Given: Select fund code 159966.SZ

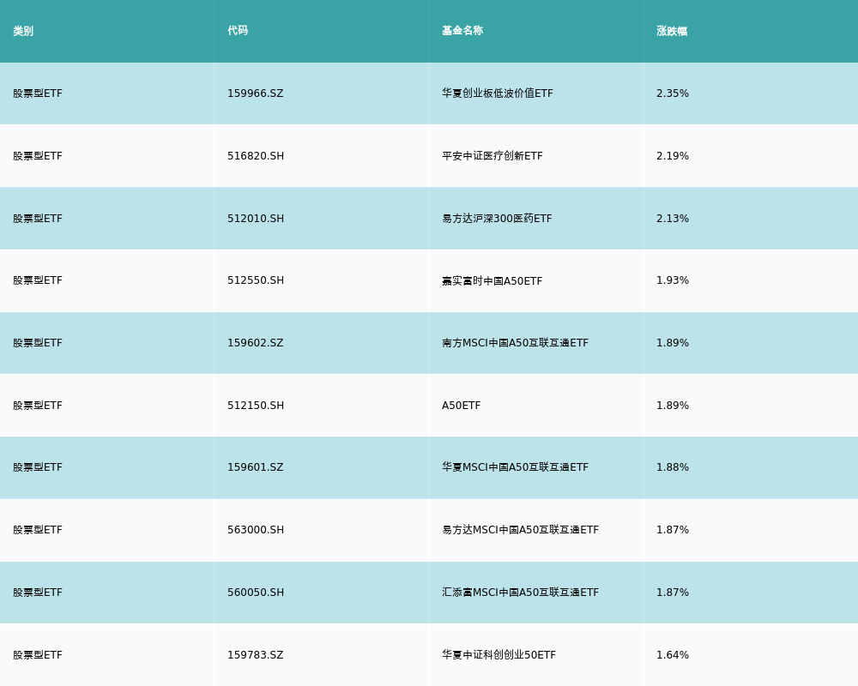Looking at the screenshot, I should click(x=255, y=93).
